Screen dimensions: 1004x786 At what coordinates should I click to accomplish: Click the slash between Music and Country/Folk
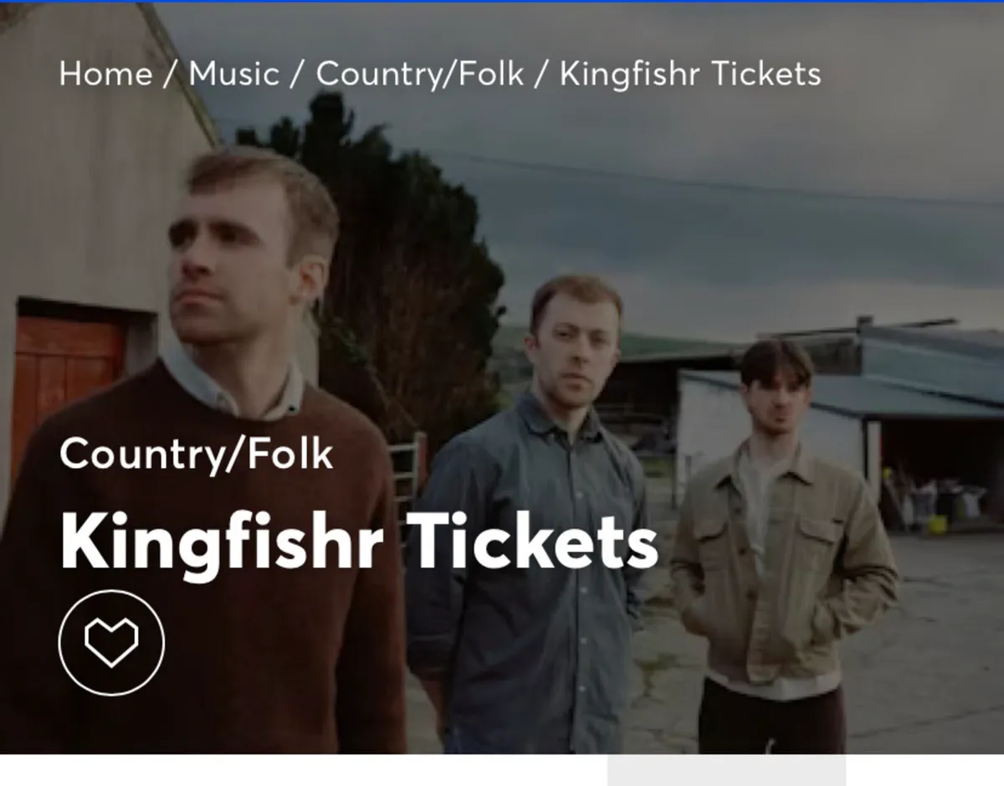(x=297, y=74)
